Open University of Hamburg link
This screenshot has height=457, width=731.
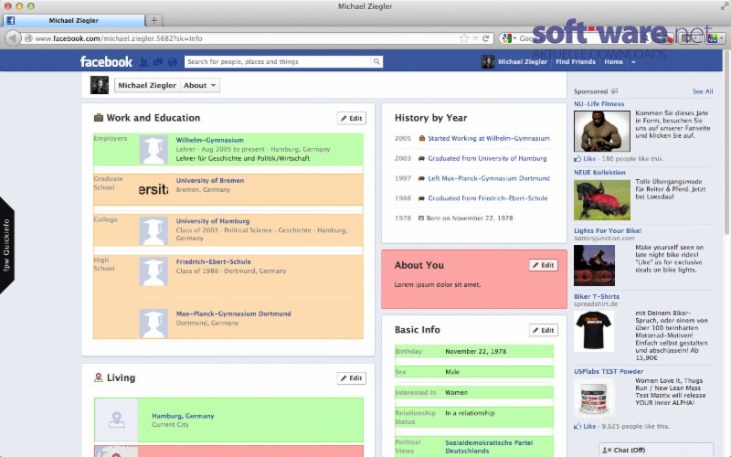pos(213,221)
